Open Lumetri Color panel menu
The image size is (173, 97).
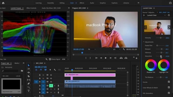[x=154, y=8]
